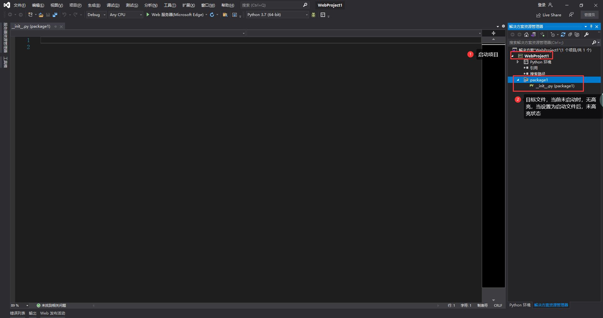603x318 pixels.
Task: Open the 调试(D) menu
Action: coord(113,5)
